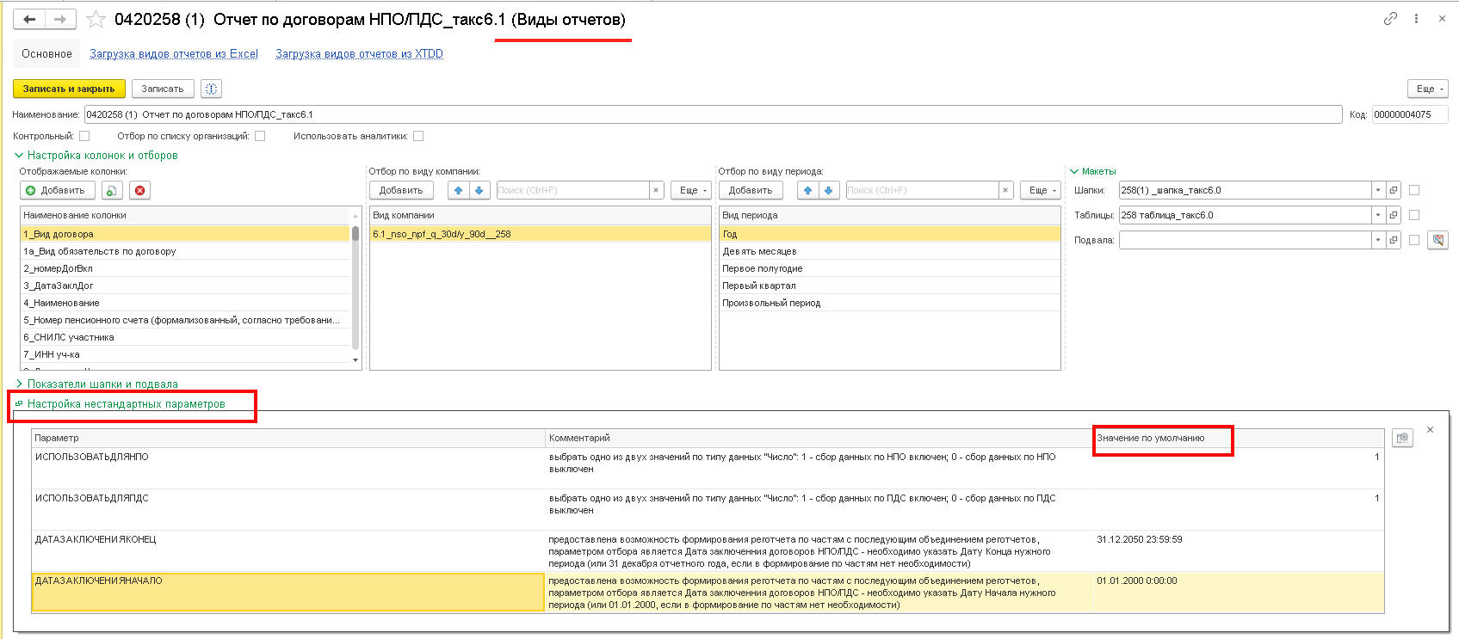Viewport: 1459px width, 639px height.
Task: Go back with the left arrow button
Action: [28, 19]
